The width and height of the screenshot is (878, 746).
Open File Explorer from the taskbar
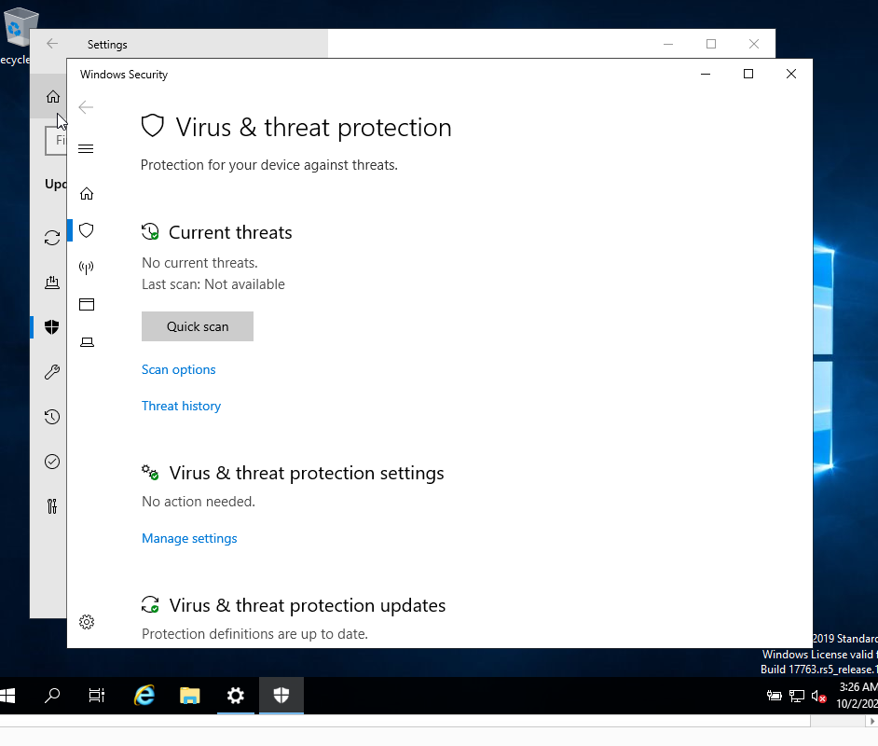[190, 696]
